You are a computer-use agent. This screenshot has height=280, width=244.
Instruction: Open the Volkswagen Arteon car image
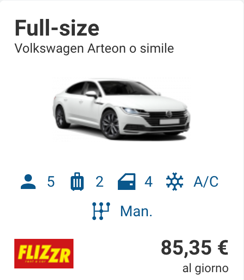(x=122, y=110)
